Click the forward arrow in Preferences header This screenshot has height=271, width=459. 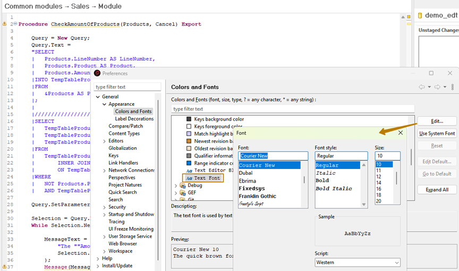click(x=437, y=87)
